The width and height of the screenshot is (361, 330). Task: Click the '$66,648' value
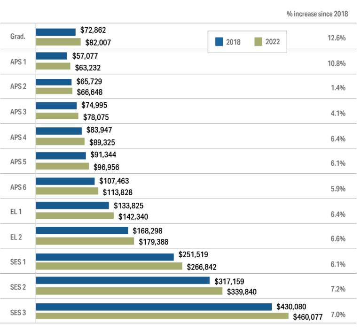pyautogui.click(x=90, y=92)
